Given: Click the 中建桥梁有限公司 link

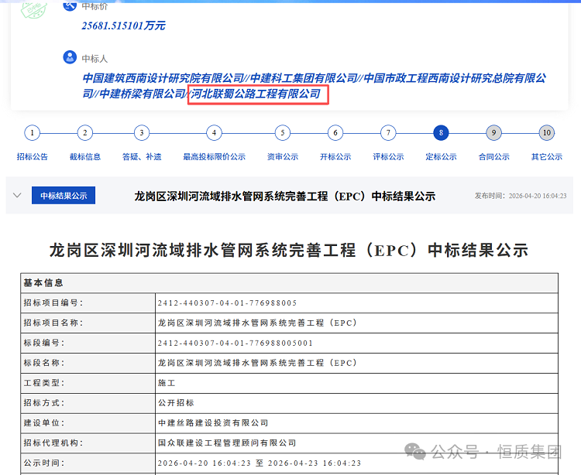Looking at the screenshot, I should tap(143, 94).
